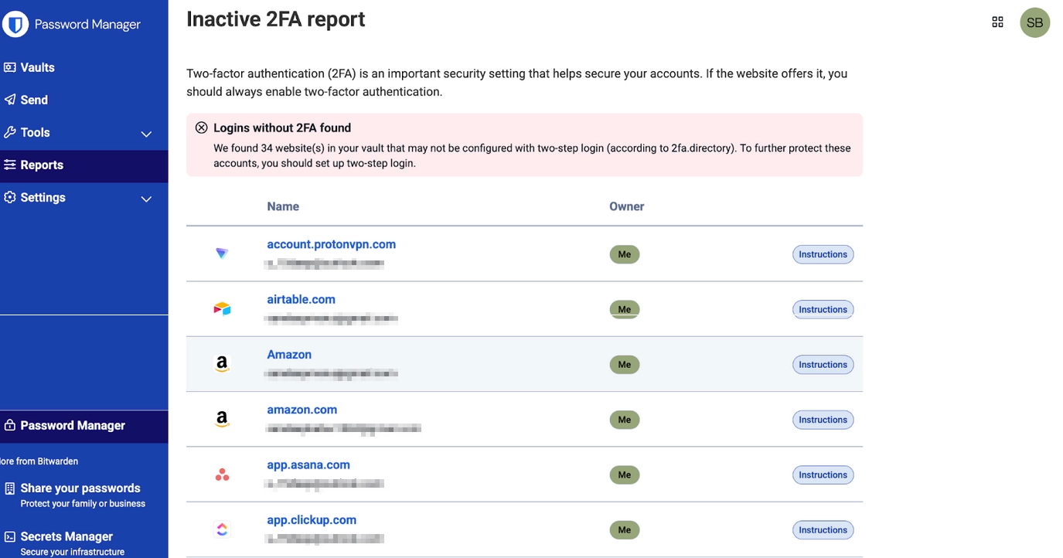Click the Reports sliders icon
The image size is (1063, 558).
(10, 165)
